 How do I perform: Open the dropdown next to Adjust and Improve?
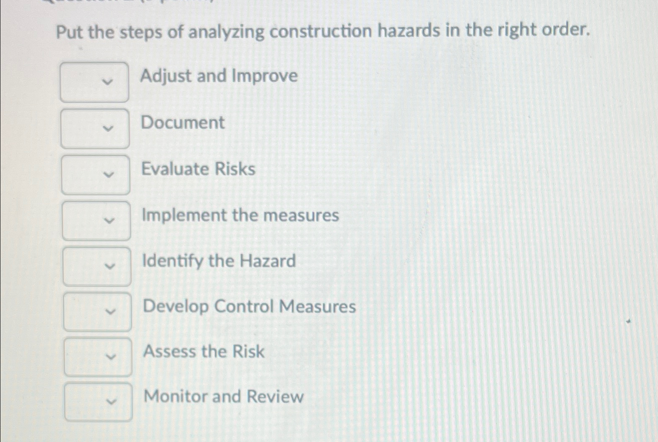click(x=94, y=82)
